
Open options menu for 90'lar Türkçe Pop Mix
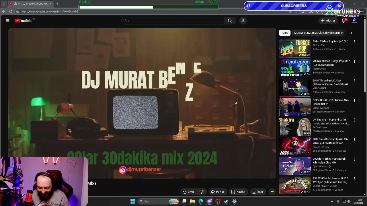pyautogui.click(x=354, y=42)
